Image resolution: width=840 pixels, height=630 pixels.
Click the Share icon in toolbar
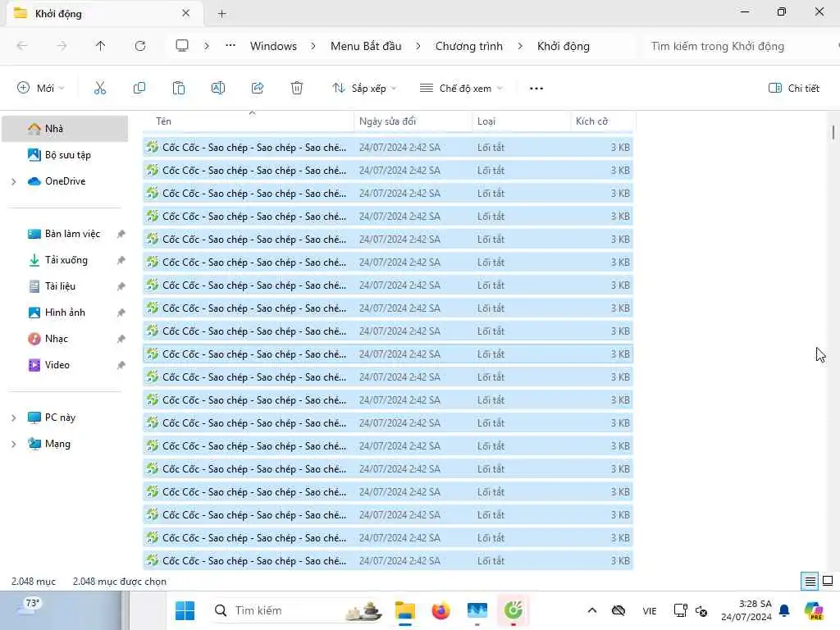[258, 89]
